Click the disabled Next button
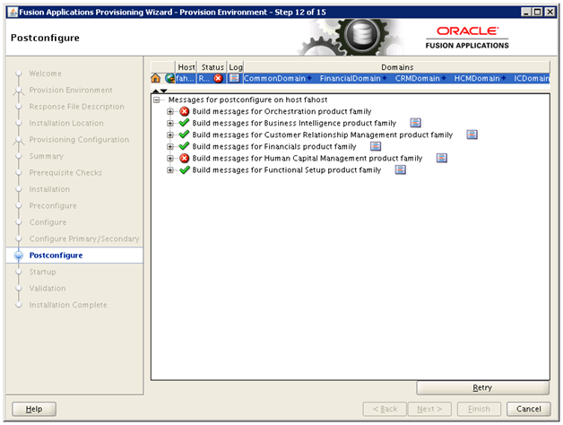 [429, 409]
